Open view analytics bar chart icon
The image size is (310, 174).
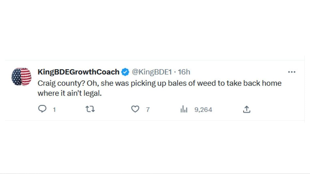[184, 110]
